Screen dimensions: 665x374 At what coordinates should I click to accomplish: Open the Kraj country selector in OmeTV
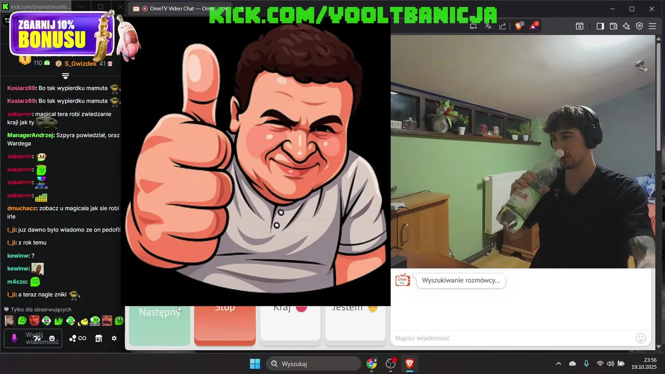290,325
